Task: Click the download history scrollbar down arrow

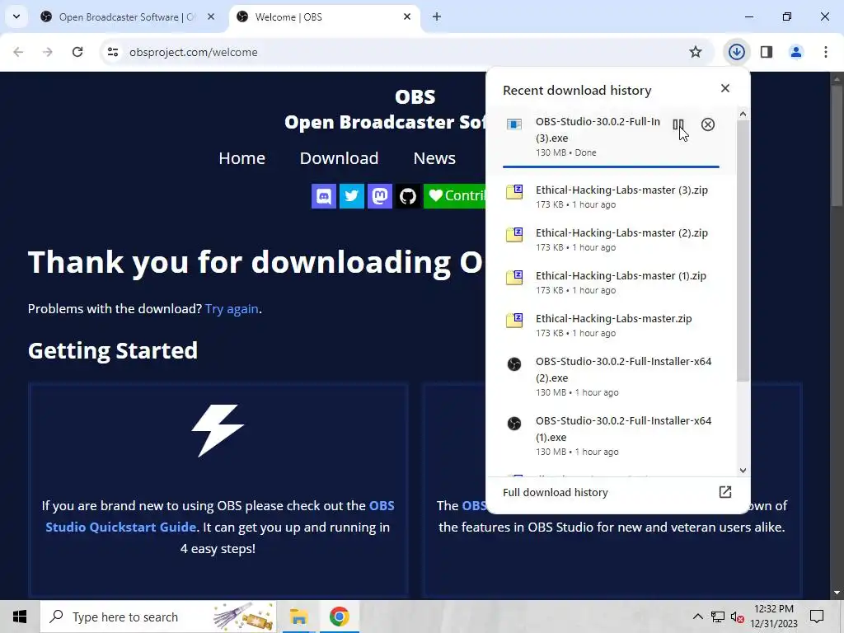Action: (743, 471)
